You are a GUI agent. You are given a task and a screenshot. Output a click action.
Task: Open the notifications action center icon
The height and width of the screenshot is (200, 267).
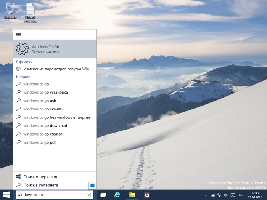tap(233, 195)
